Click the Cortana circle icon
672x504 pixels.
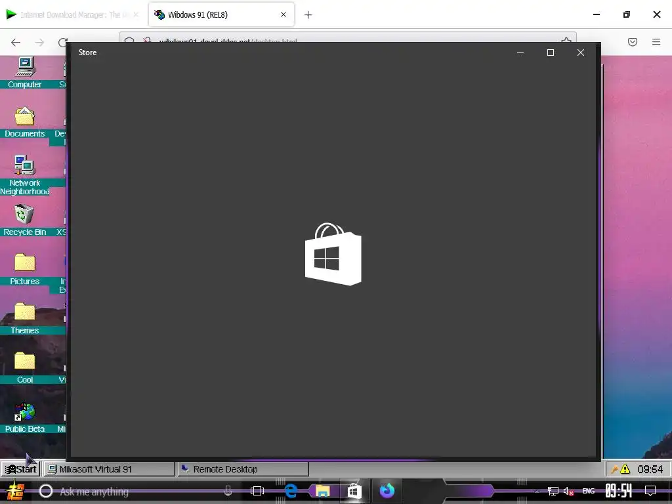point(45,491)
